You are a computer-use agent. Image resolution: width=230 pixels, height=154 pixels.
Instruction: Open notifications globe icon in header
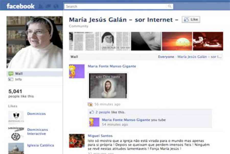tap(56, 6)
